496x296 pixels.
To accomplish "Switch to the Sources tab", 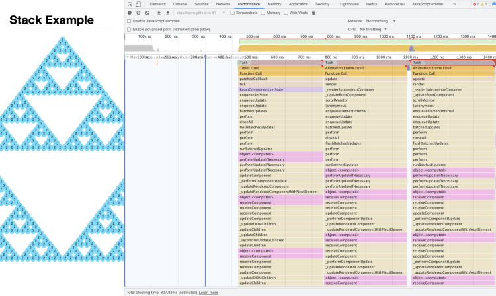I will click(202, 4).
